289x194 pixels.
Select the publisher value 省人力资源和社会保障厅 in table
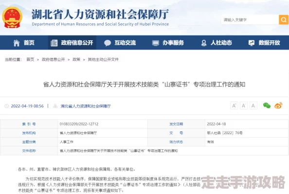pyautogui.click(x=78, y=133)
